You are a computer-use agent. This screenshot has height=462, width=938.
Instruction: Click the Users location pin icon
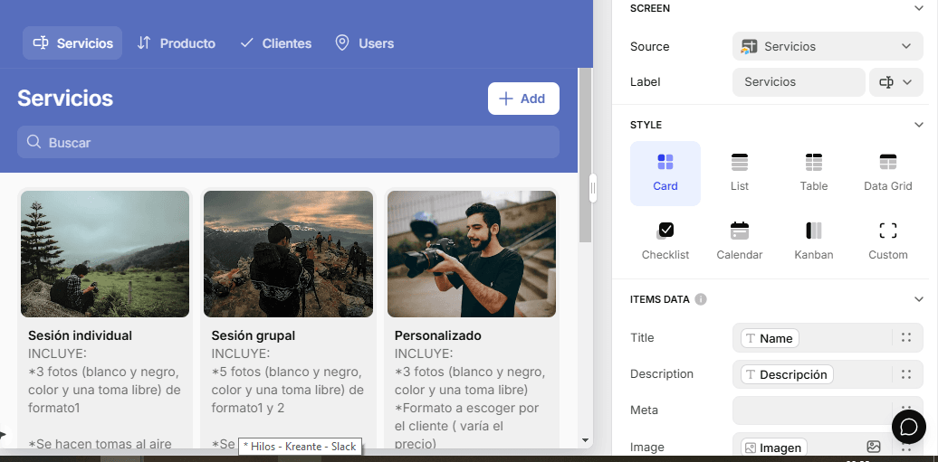tap(341, 43)
